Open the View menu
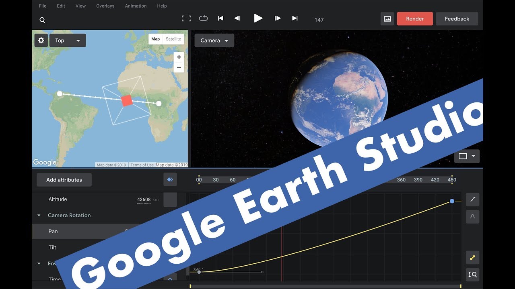Screen dimensions: 515x289 [x=80, y=6]
